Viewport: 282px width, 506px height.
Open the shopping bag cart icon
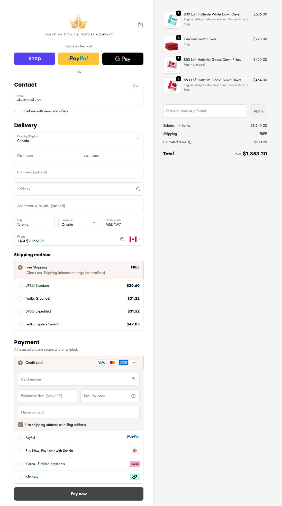(x=140, y=24)
